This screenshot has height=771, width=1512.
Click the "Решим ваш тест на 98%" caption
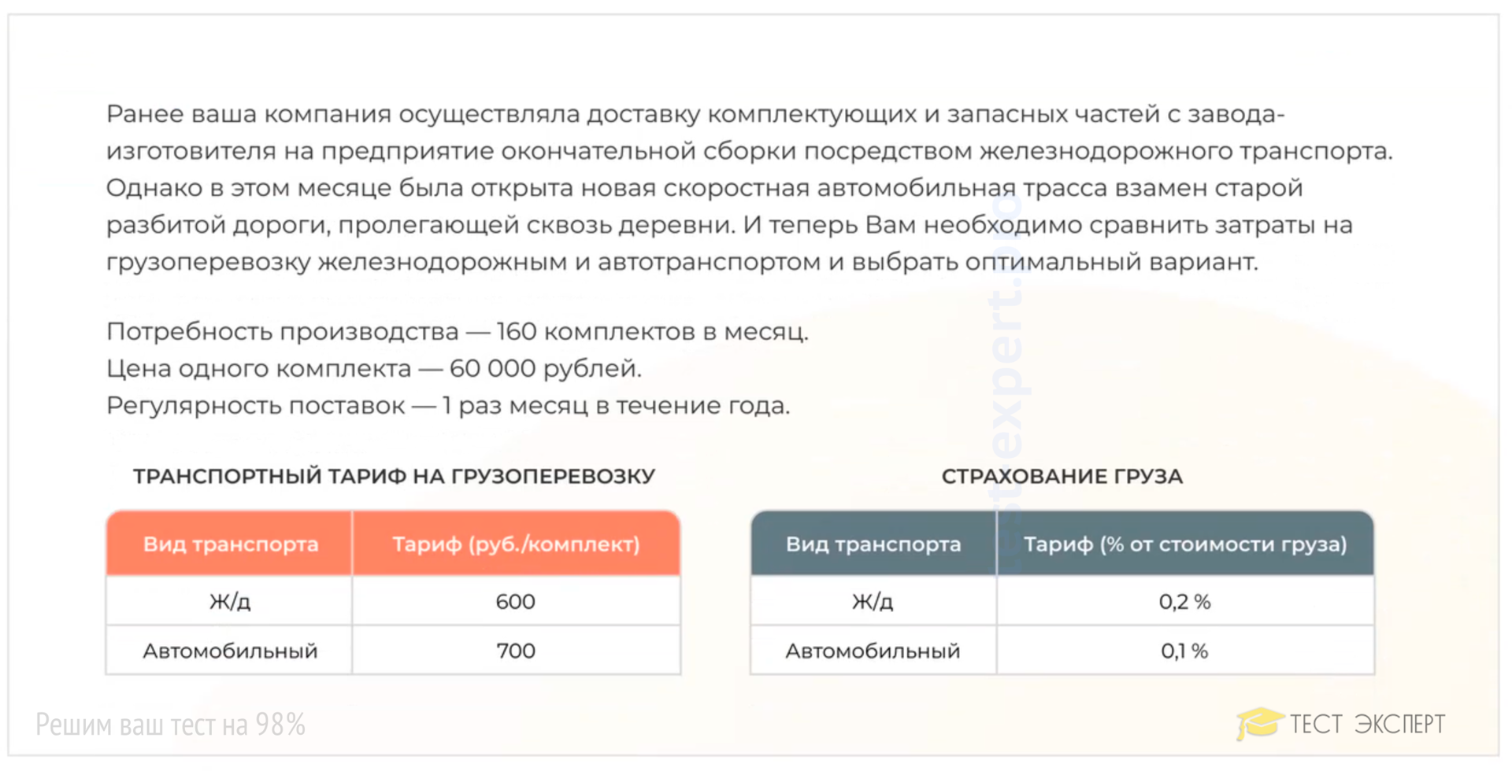(170, 725)
